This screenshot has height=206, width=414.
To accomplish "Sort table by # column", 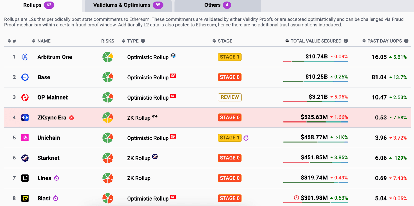I will (12, 41).
